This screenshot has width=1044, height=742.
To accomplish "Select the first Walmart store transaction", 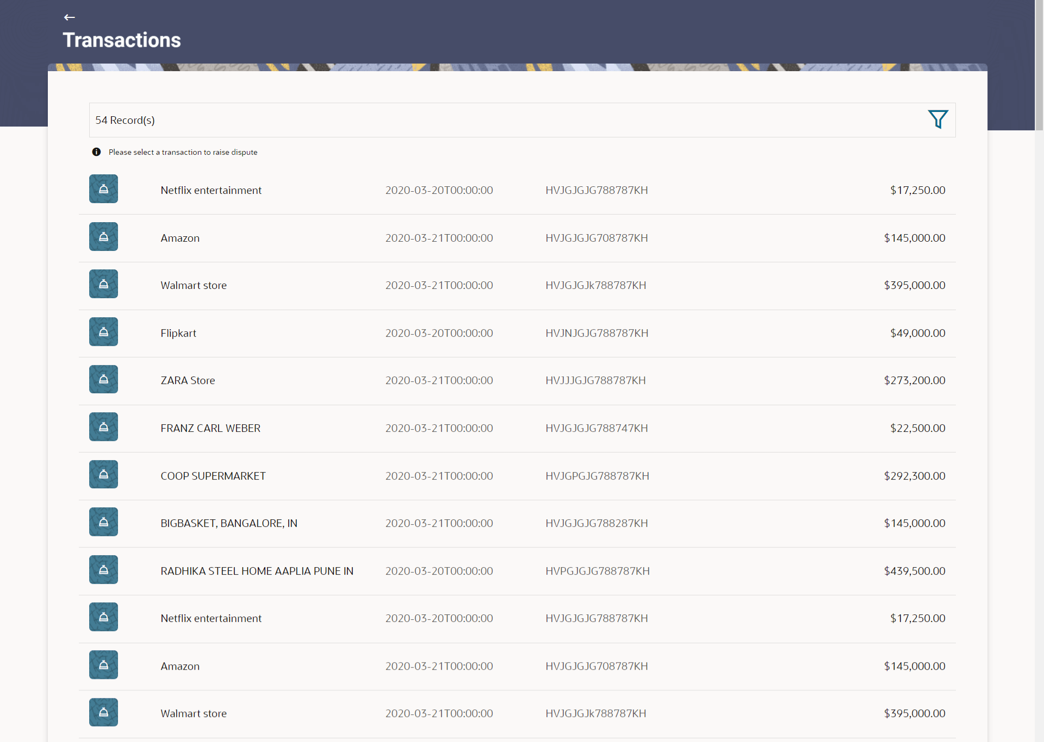I will (194, 286).
